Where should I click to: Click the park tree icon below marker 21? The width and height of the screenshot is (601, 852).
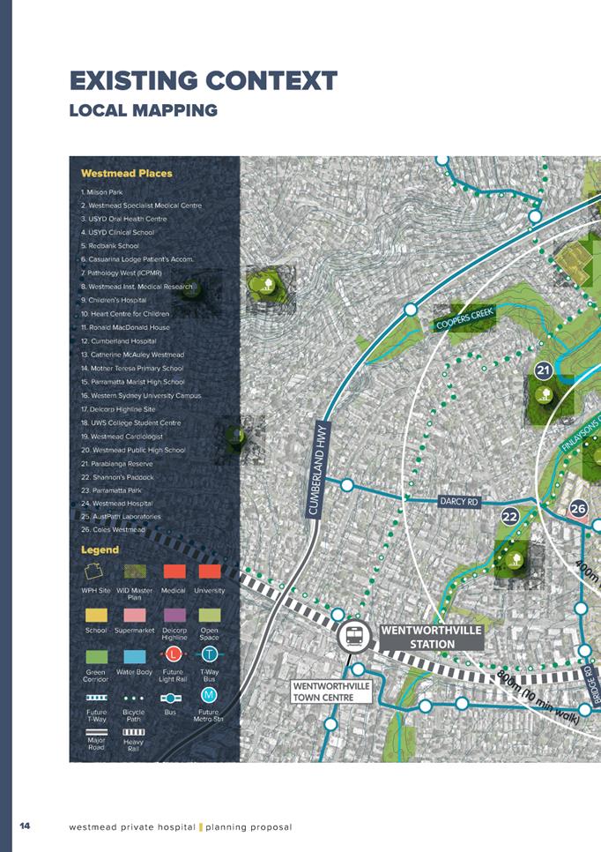[545, 394]
